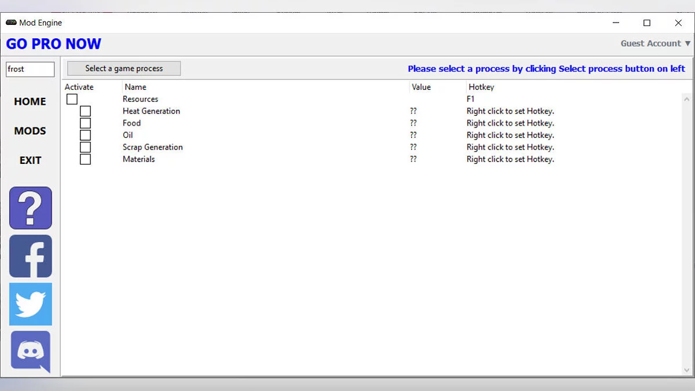Click the Mod Engine title bar icon
Screen dimensions: 695x391
click(x=11, y=23)
